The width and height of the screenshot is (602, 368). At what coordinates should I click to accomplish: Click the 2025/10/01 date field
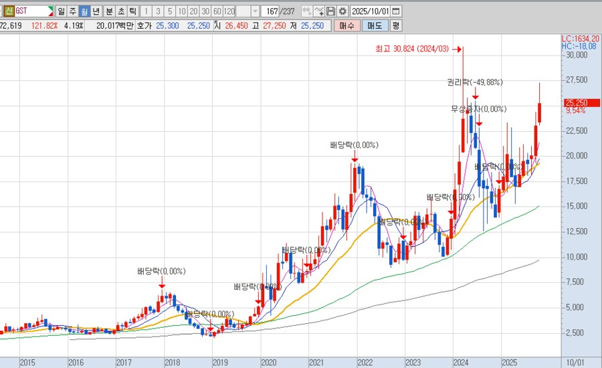pos(370,11)
